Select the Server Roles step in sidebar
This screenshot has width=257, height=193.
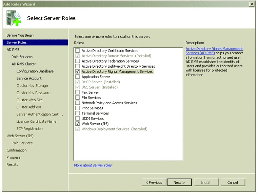pos(35,42)
